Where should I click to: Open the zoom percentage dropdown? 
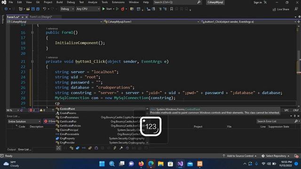13,110
